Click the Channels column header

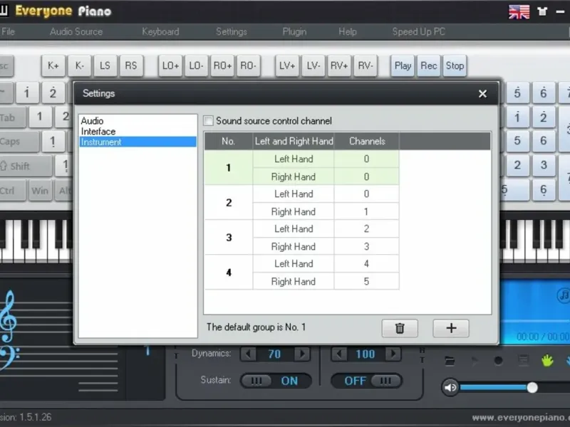[x=367, y=141]
